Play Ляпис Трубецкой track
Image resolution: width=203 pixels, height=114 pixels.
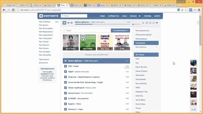[x=66, y=88]
